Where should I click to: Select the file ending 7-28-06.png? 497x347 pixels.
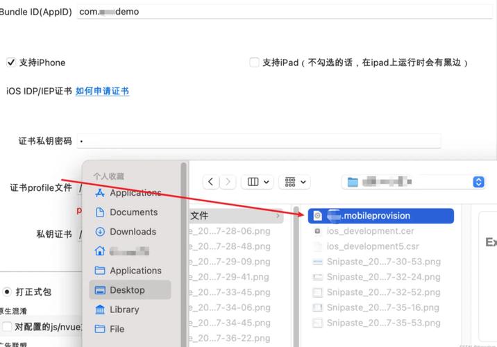230,231
